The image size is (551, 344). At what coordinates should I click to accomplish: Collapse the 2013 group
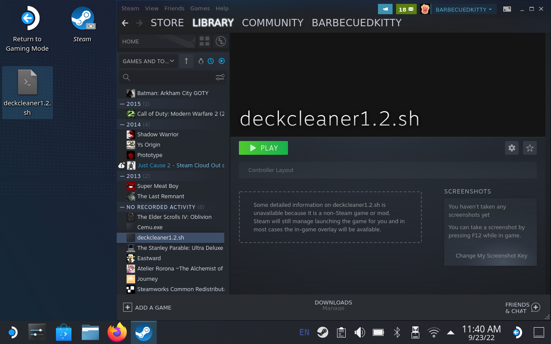coord(122,176)
